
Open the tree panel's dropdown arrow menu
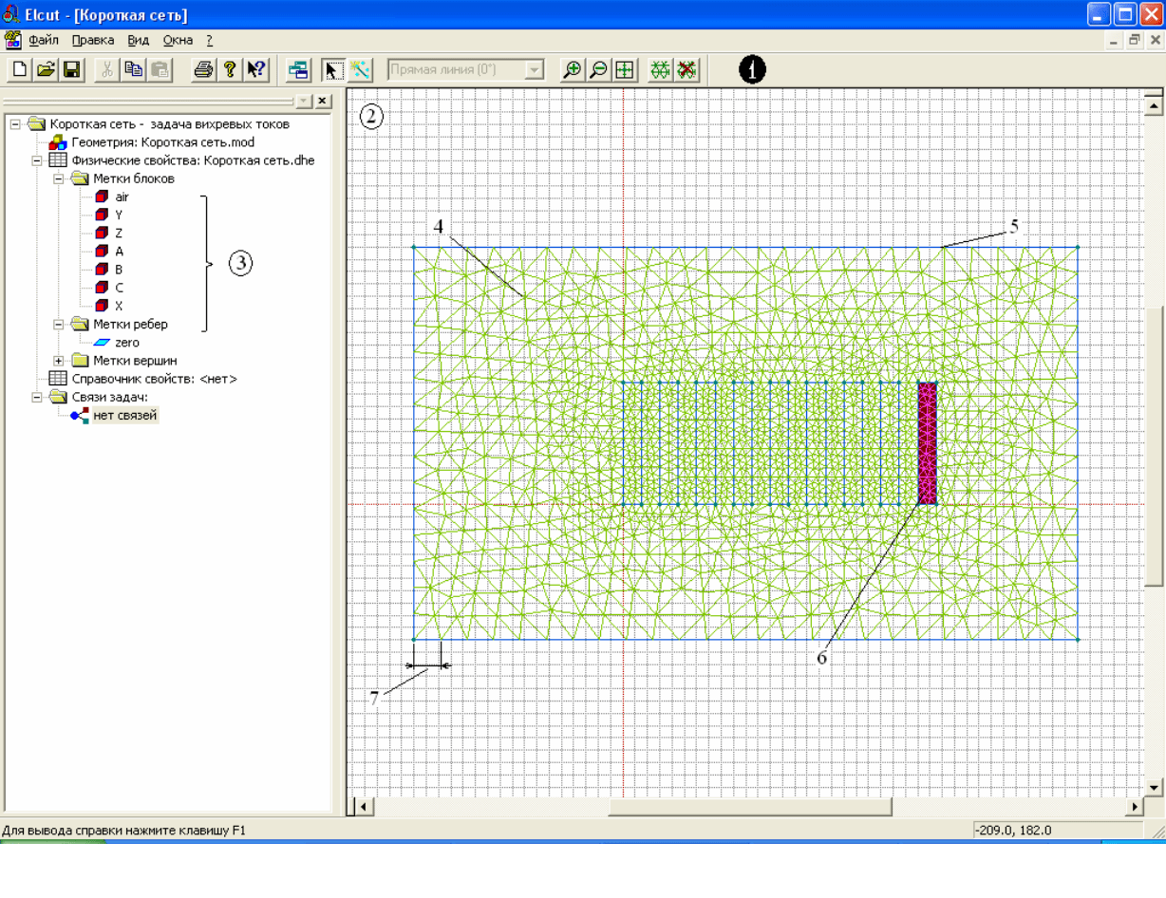click(303, 102)
